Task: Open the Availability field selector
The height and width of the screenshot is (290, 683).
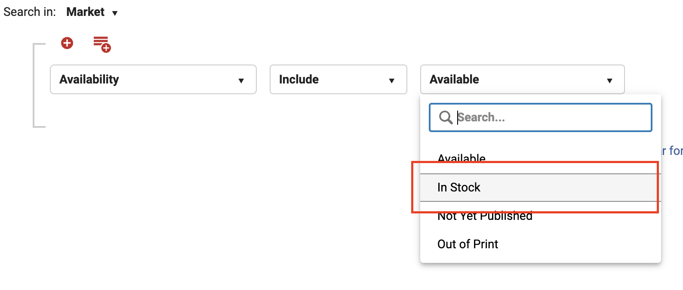Action: coord(153,79)
